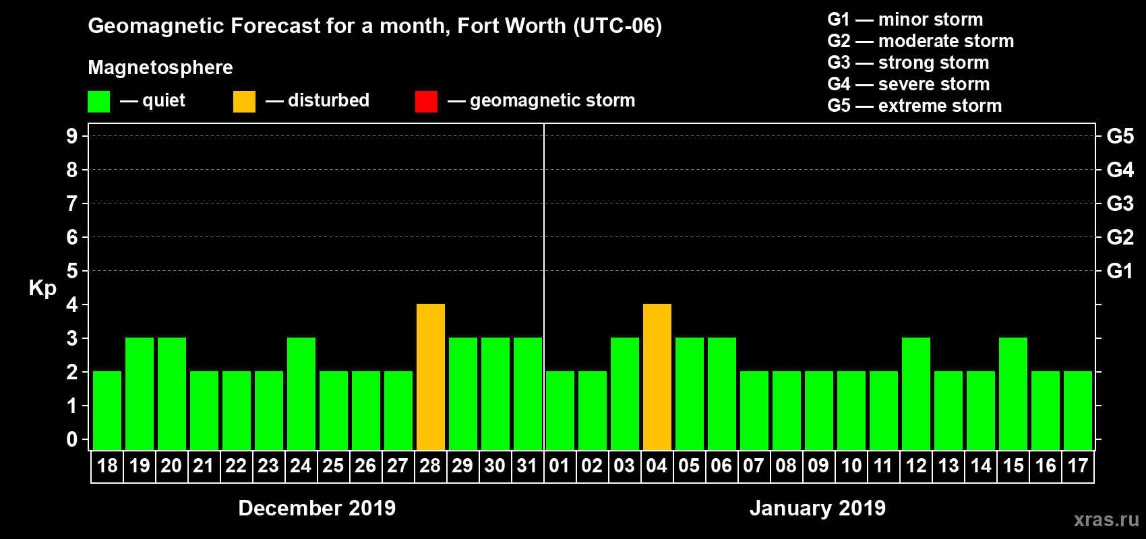Click the Kp axis label
1146x539 pixels.
click(42, 288)
